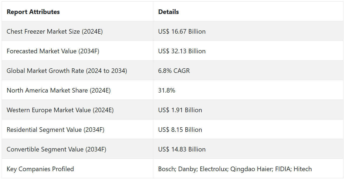Select the Residential Segment Value (2034F) cell
Image resolution: width=344 pixels, height=180 pixels.
coord(55,130)
